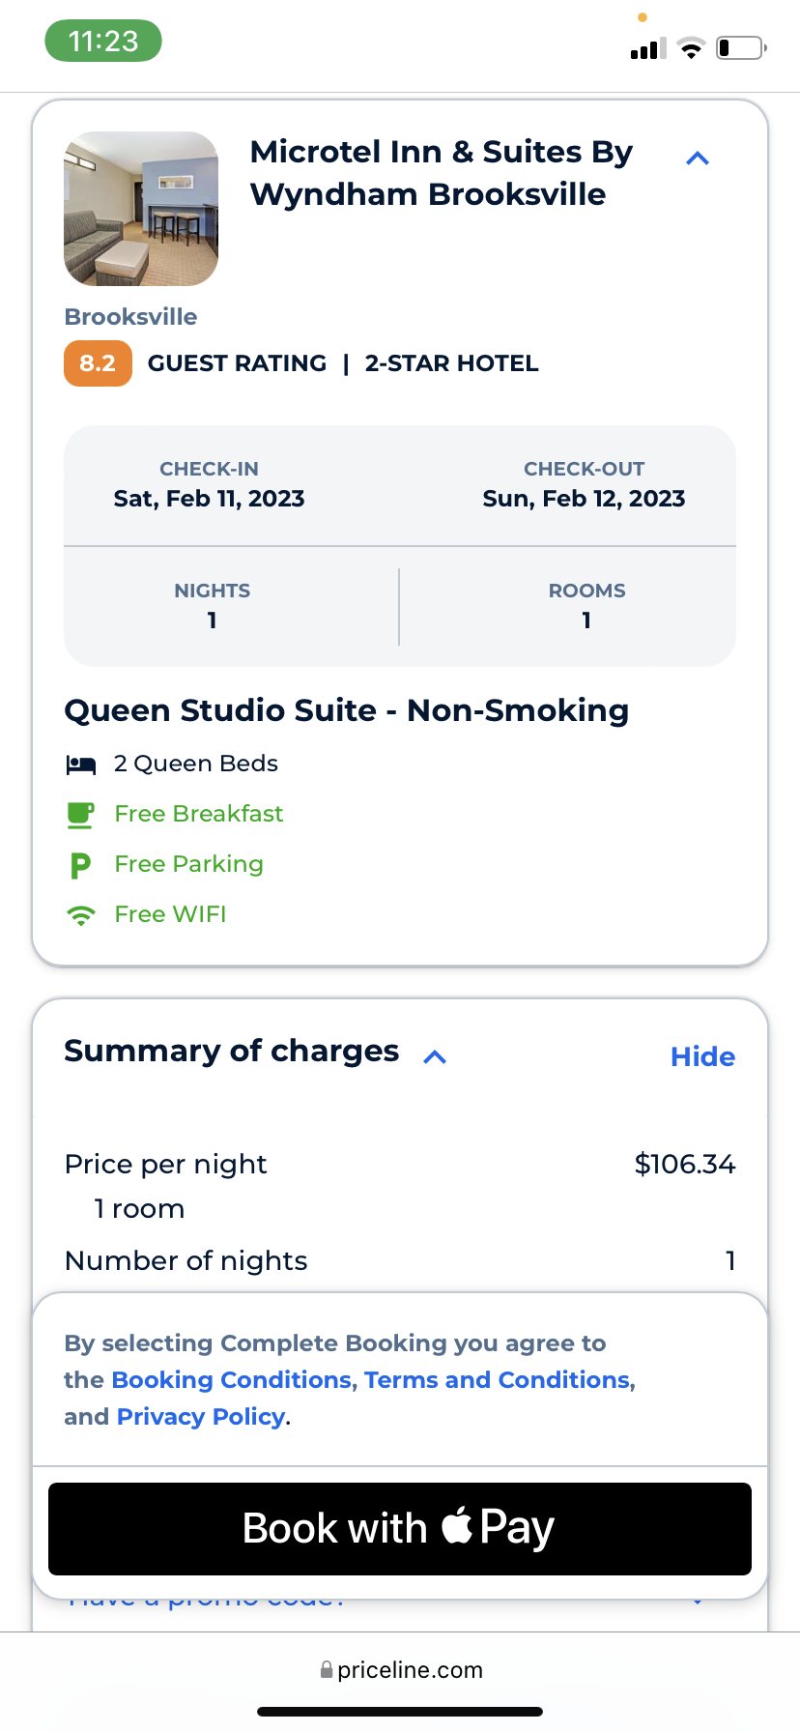
Task: Open the Privacy Policy link
Action: point(201,1417)
